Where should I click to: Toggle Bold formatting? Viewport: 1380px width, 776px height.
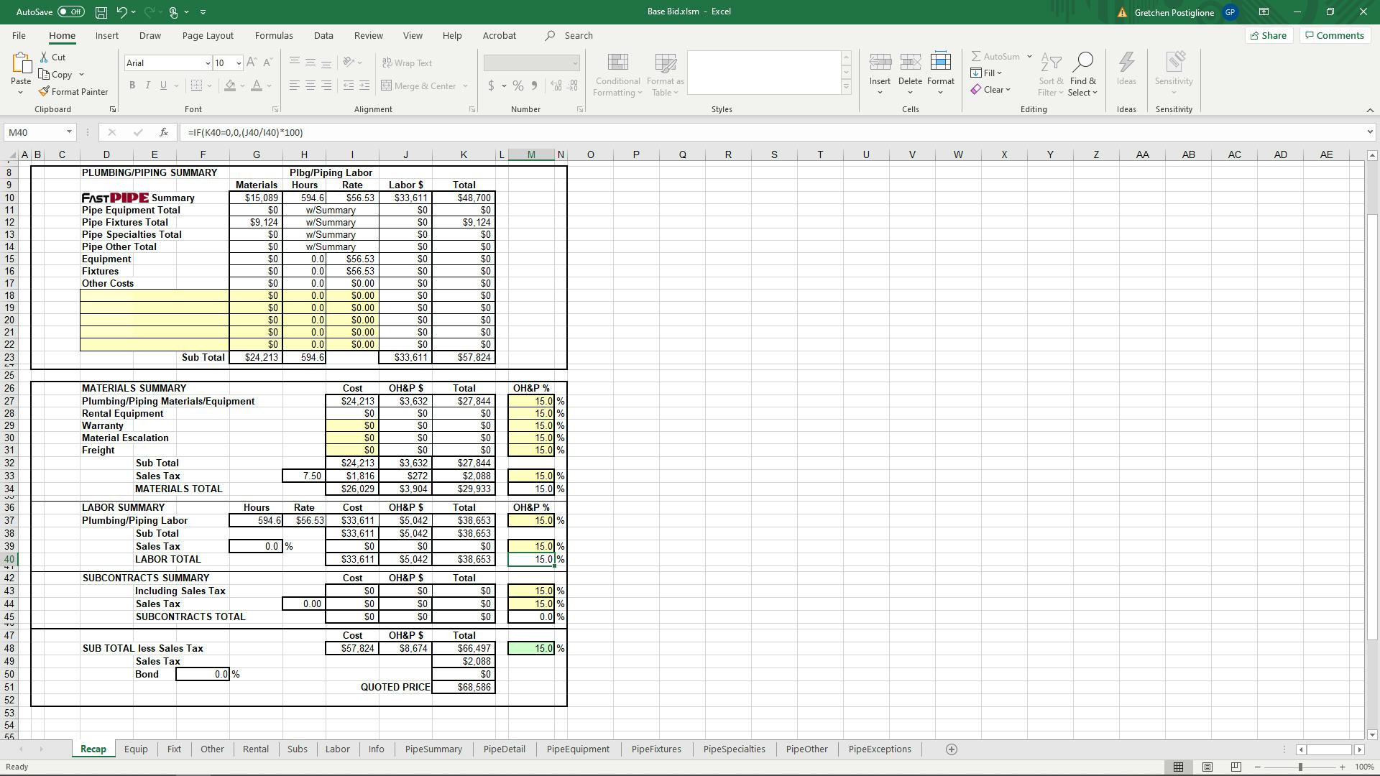132,86
